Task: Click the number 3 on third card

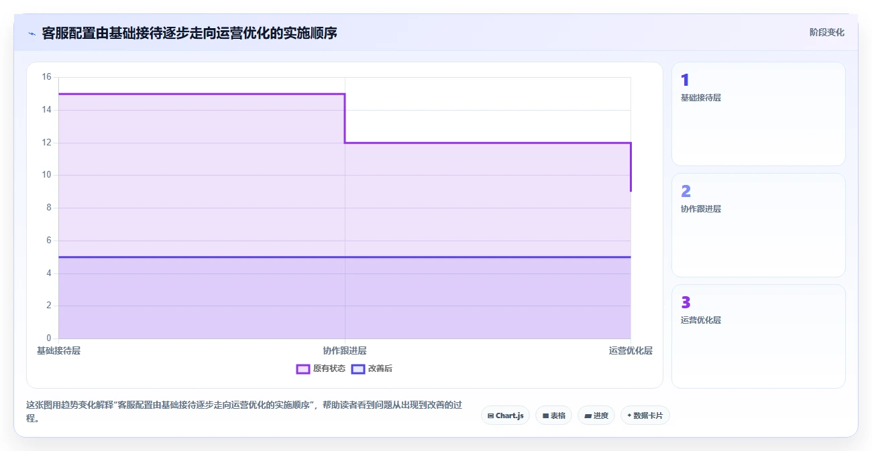Action: click(x=686, y=303)
